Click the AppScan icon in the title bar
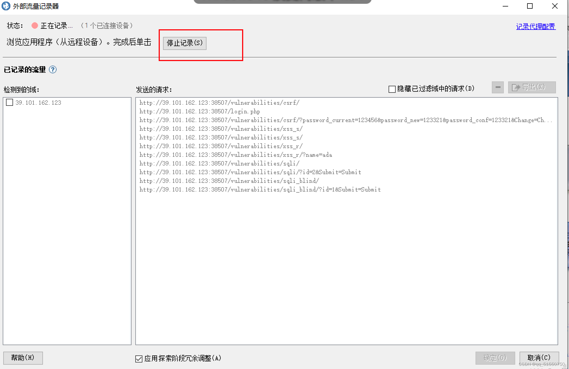This screenshot has height=369, width=569. (x=6, y=6)
